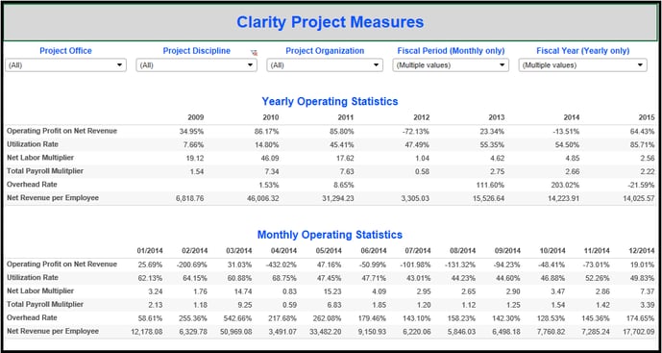Open the Project Discipline dropdown

tap(197, 65)
